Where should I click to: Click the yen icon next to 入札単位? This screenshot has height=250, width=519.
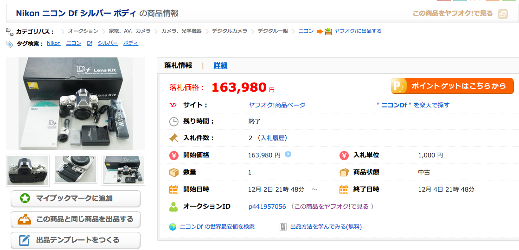click(344, 155)
